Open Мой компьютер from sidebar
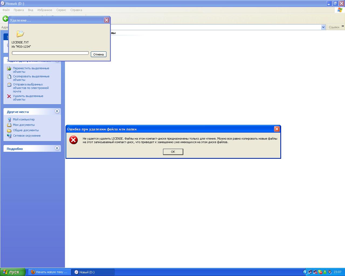The height and width of the screenshot is (276, 345). tap(24, 119)
